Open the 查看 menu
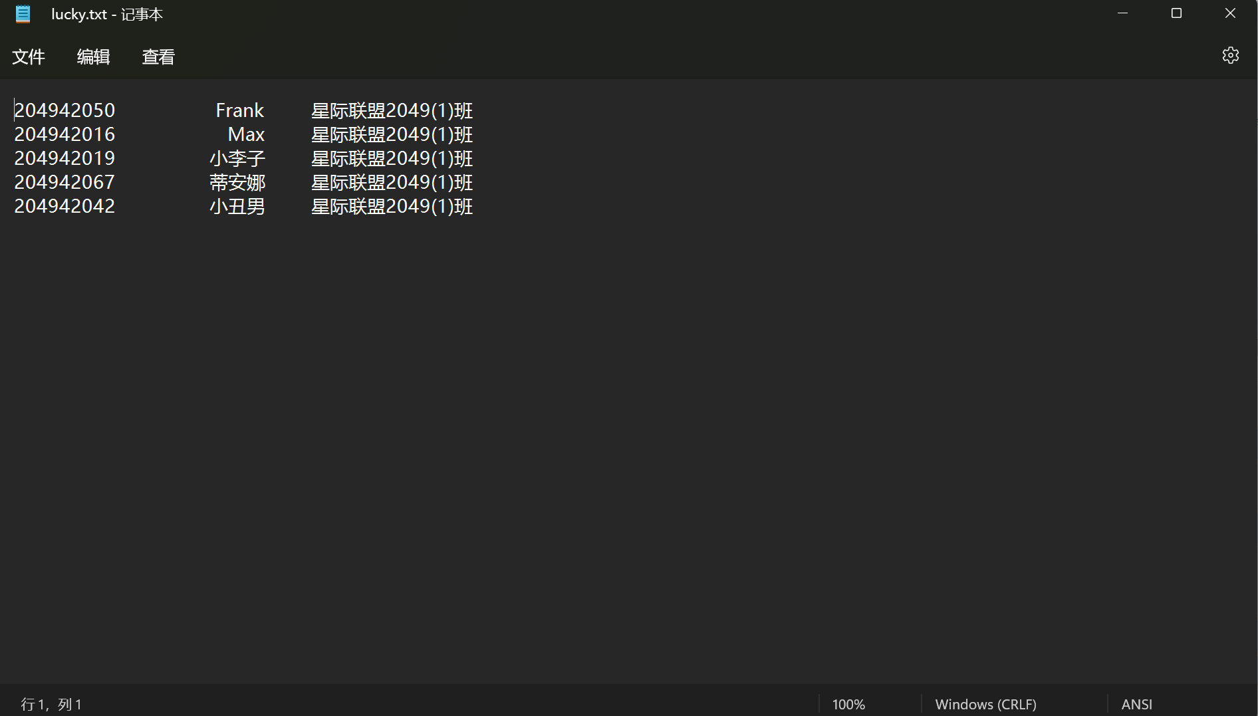Image resolution: width=1258 pixels, height=716 pixels. click(x=158, y=57)
